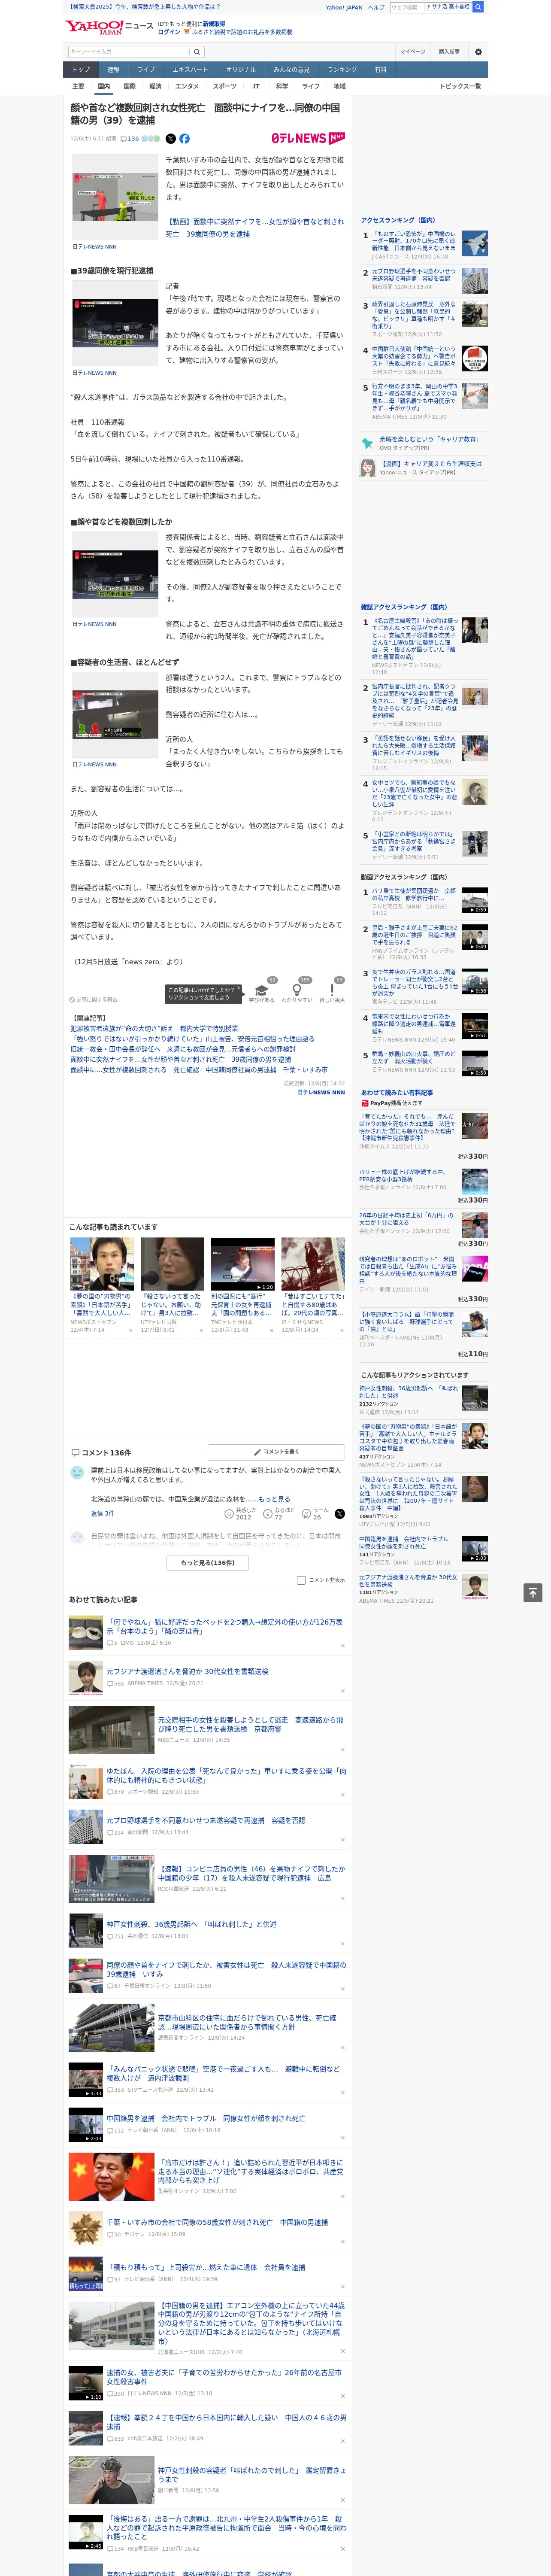Open 中国籍男を逮捕 会社内でトラブル list article

(x=206, y=2118)
